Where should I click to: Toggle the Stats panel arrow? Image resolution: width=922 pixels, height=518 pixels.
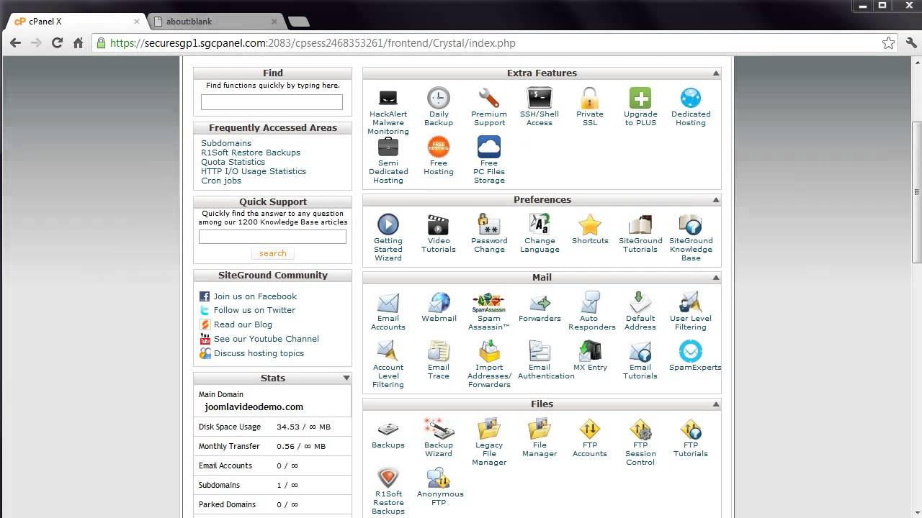tap(346, 378)
